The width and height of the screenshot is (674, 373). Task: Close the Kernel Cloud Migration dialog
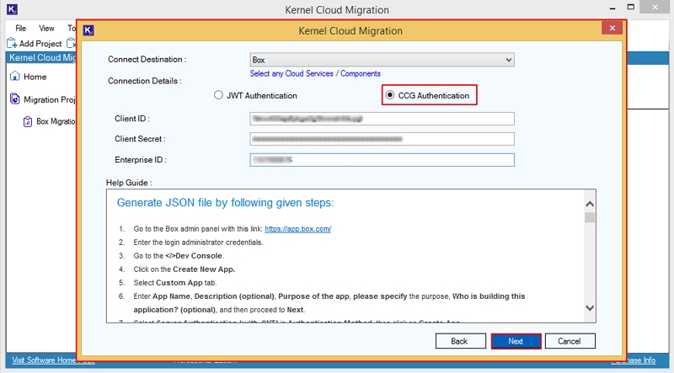(x=612, y=29)
